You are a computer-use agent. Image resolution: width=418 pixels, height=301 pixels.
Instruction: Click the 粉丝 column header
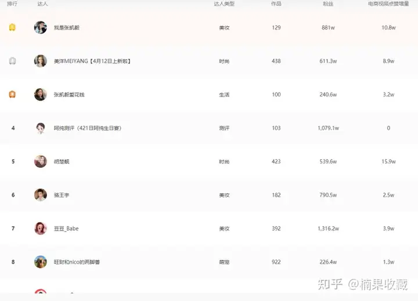(x=328, y=3)
